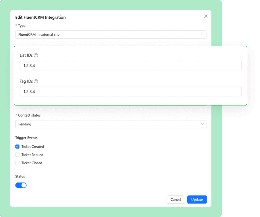Open the Contact status dropdown
Image resolution: width=260 pixels, height=217 pixels.
[x=111, y=124]
